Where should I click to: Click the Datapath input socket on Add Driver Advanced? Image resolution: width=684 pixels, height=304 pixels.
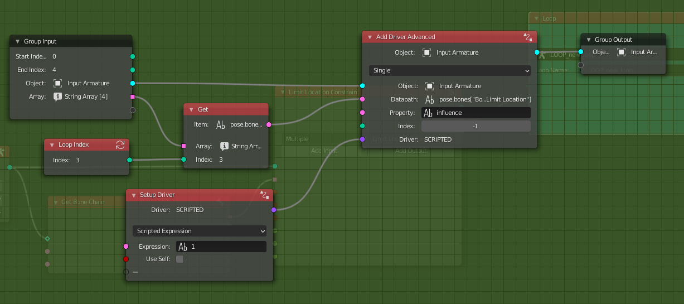point(362,99)
